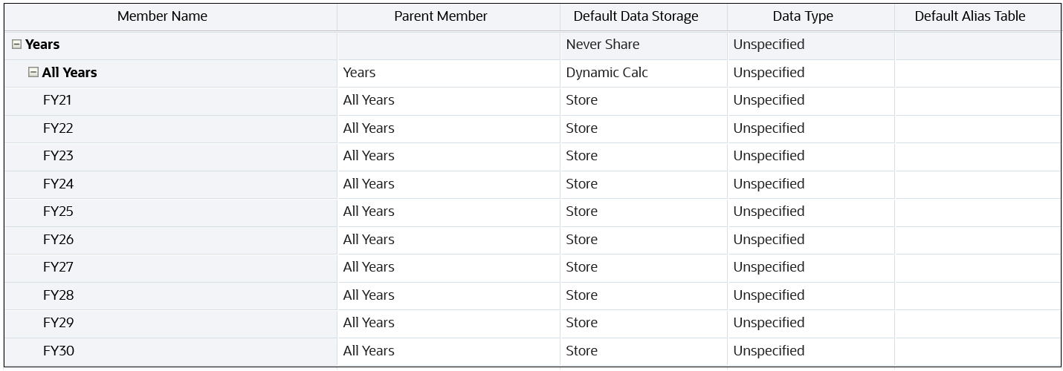Collapse the All Years member
The height and width of the screenshot is (371, 1063).
click(33, 73)
